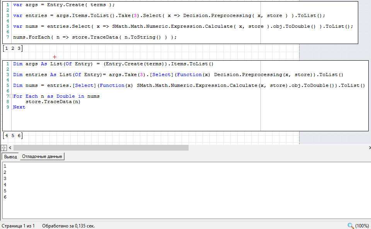The image size is (371, 229).
Task: Select the [1 2 3] result matrix
Action: click(13, 48)
